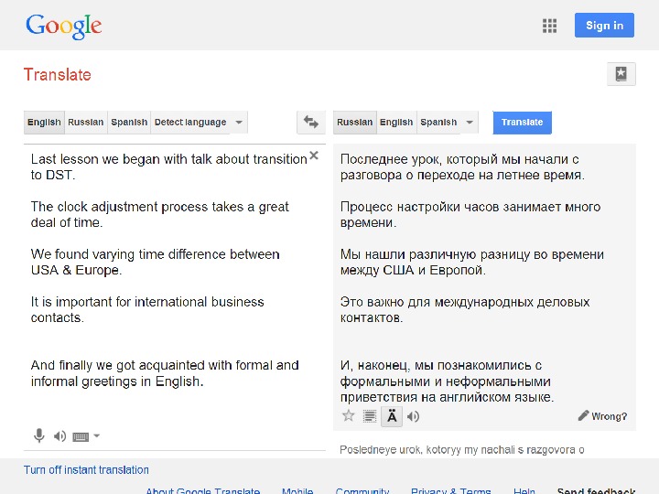This screenshot has height=494, width=659.
Task: Swap source and target languages
Action: [311, 122]
